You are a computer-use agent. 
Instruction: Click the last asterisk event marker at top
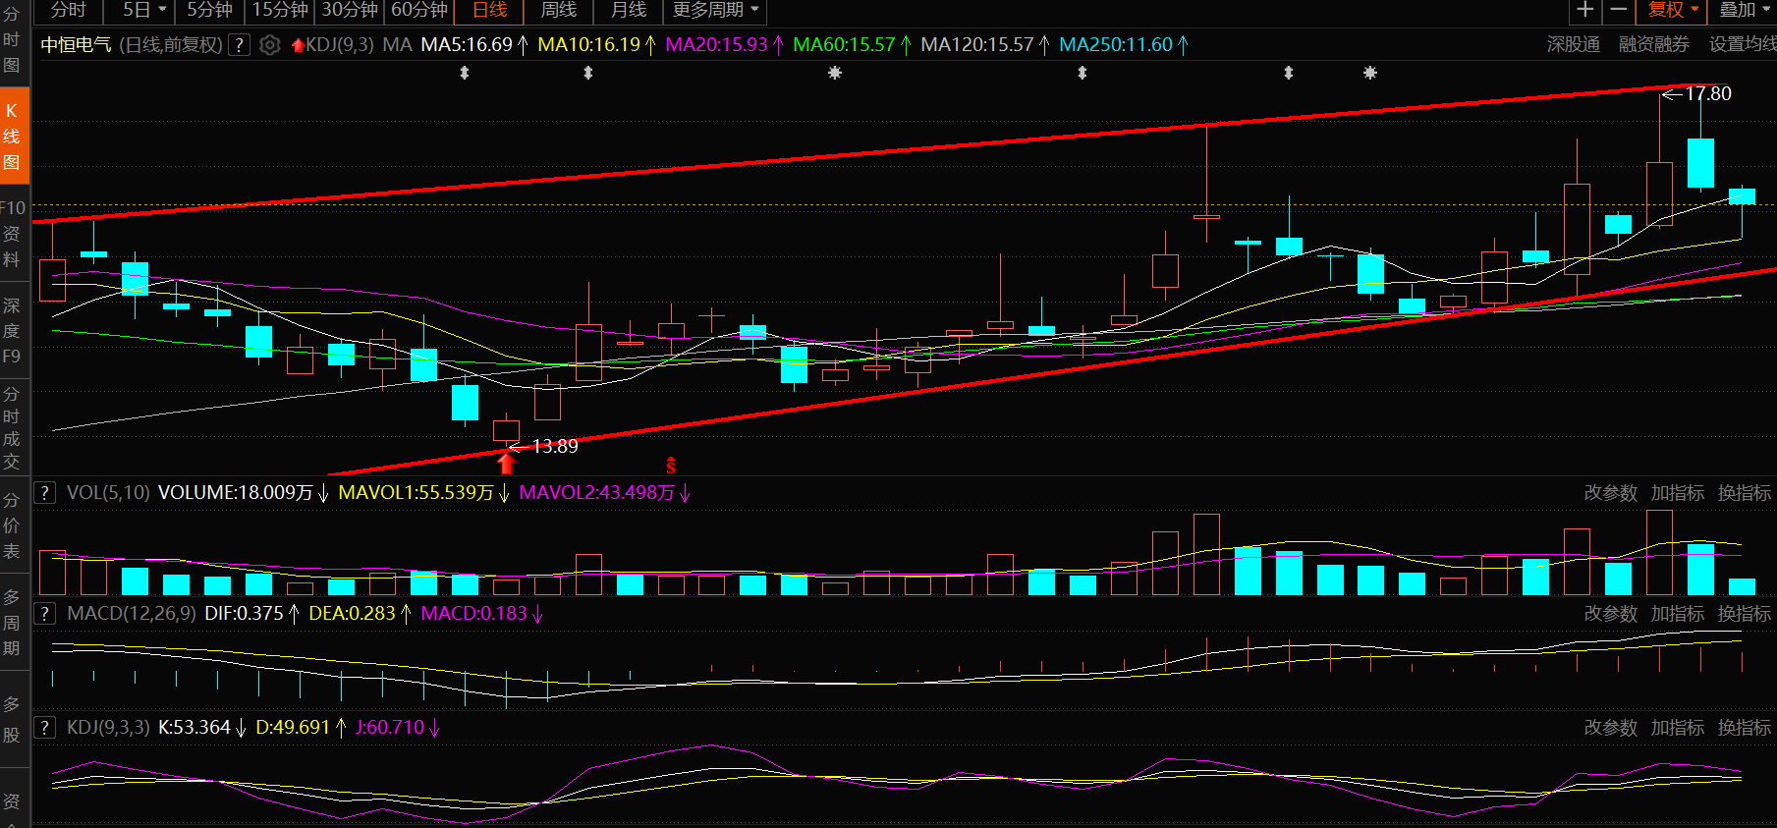(1370, 73)
